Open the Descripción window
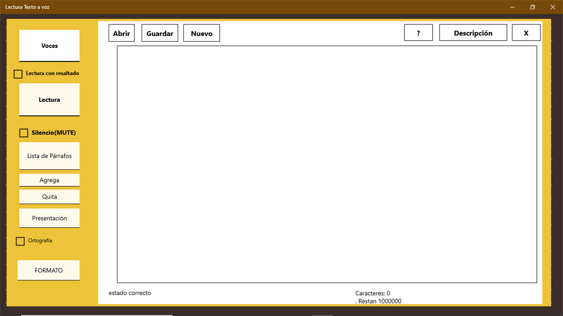The width and height of the screenshot is (563, 316). [473, 32]
